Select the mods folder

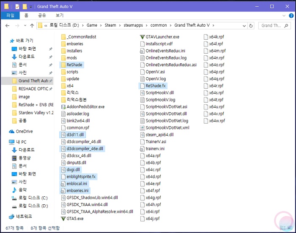pyautogui.click(x=69, y=58)
